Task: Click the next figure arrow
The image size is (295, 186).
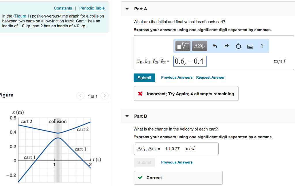Action: pos(105,96)
